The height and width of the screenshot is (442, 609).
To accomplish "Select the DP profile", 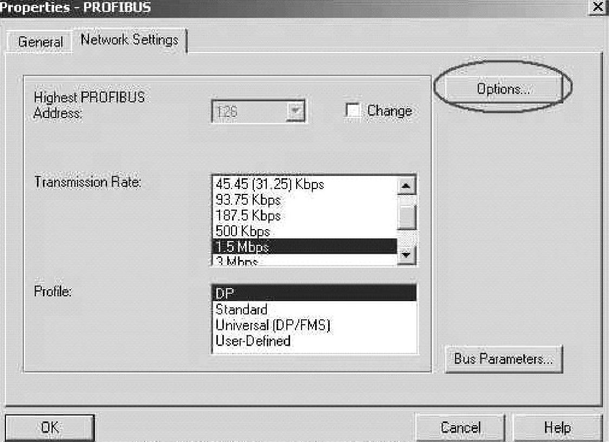I will pos(314,294).
